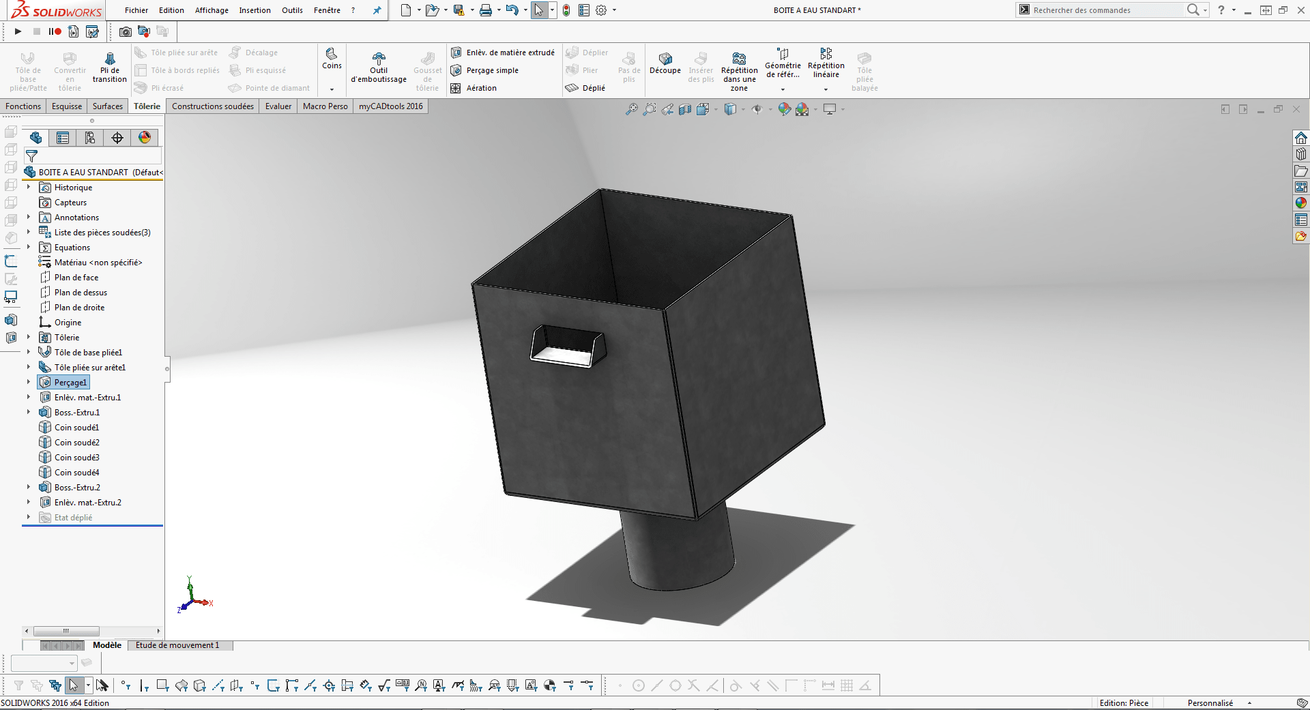
Task: Click the edit appearance sphere icon
Action: click(784, 109)
